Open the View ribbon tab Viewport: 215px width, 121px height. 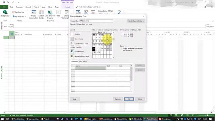click(x=44, y=7)
